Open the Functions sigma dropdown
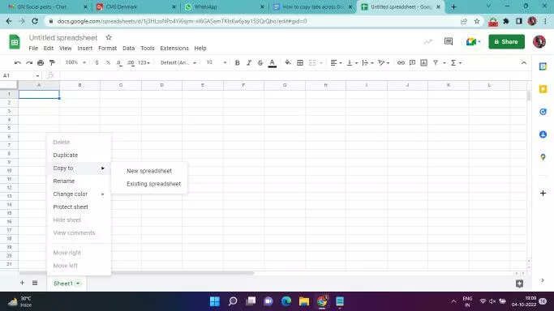This screenshot has width=554, height=311. pos(456,62)
